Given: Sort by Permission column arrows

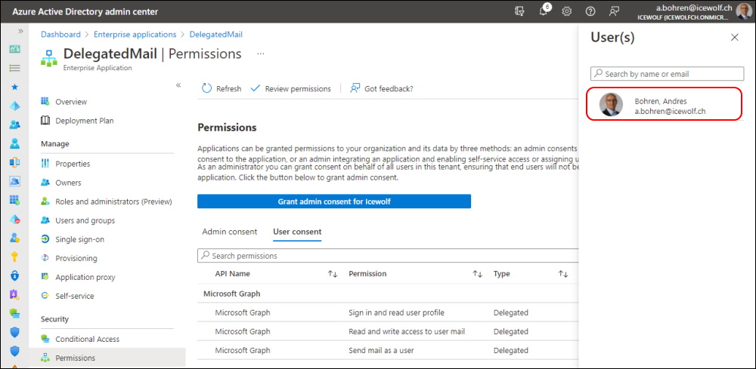Looking at the screenshot, I should tap(477, 274).
